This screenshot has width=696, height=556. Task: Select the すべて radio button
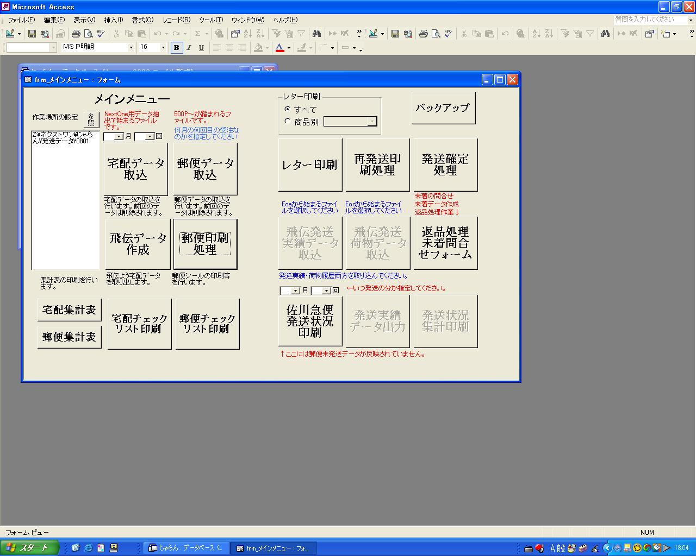tap(288, 109)
